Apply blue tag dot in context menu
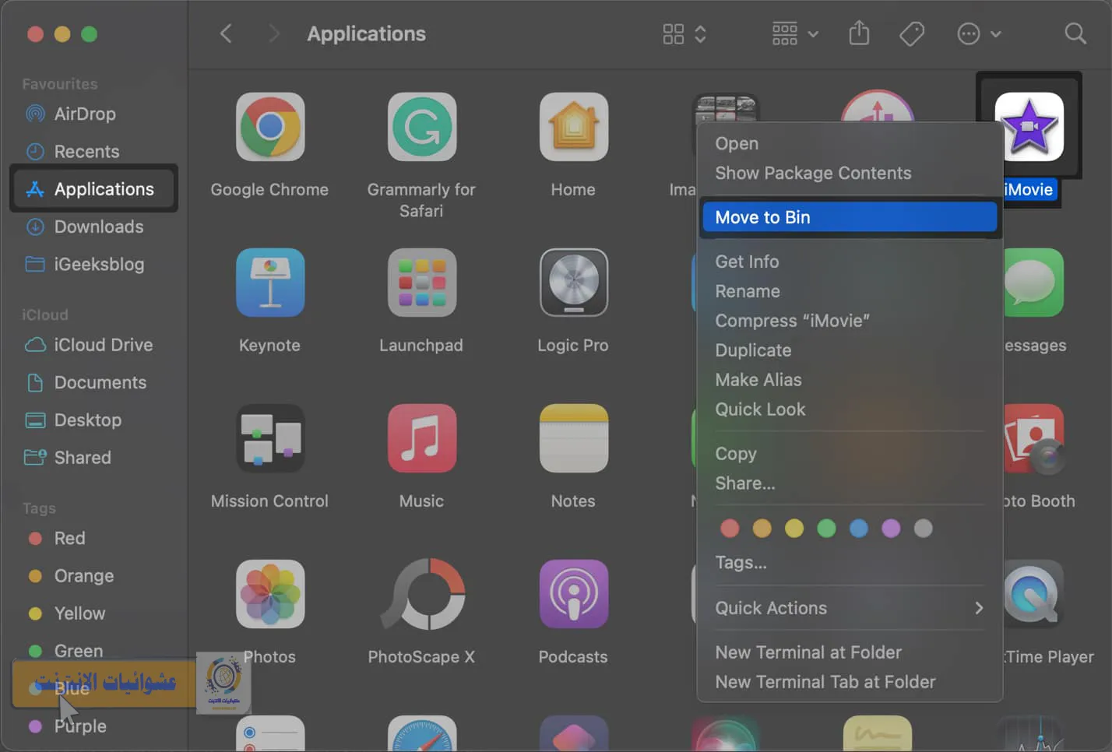The image size is (1112, 752). pyautogui.click(x=859, y=529)
